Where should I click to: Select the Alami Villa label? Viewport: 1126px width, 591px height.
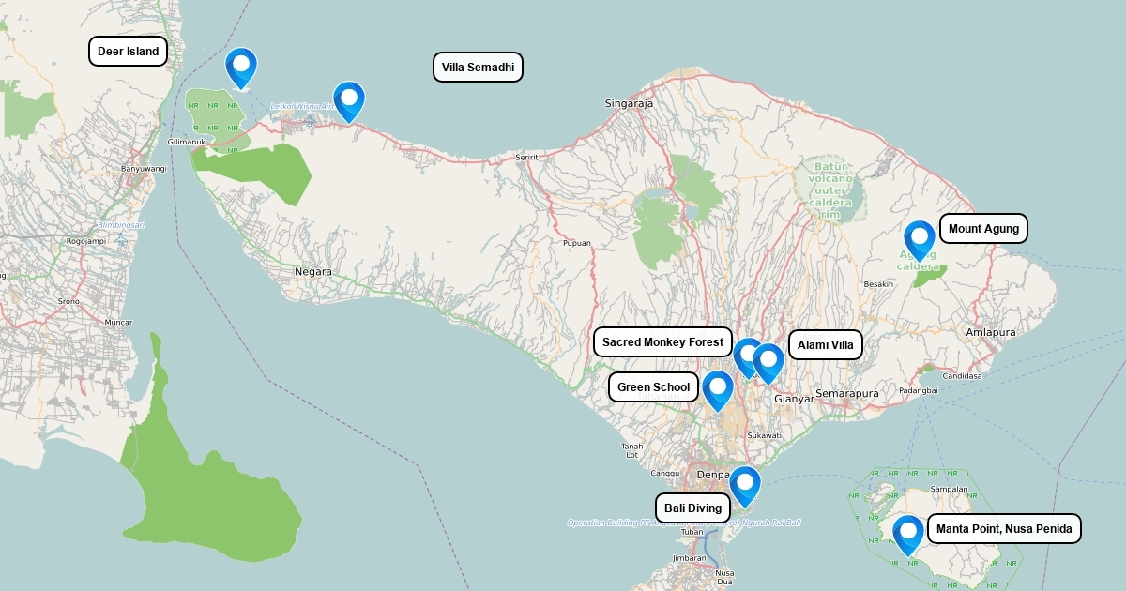pos(825,345)
